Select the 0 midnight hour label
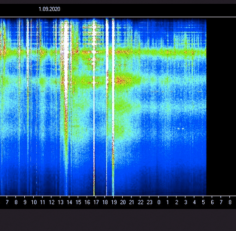This screenshot has height=231, width=236. (159, 202)
